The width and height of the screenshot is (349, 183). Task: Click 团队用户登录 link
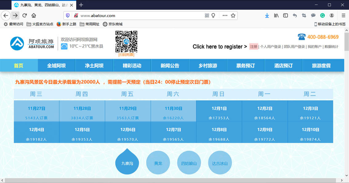point(294,47)
